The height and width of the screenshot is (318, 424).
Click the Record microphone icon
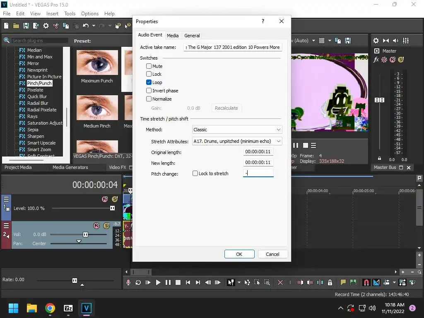tap(128, 282)
